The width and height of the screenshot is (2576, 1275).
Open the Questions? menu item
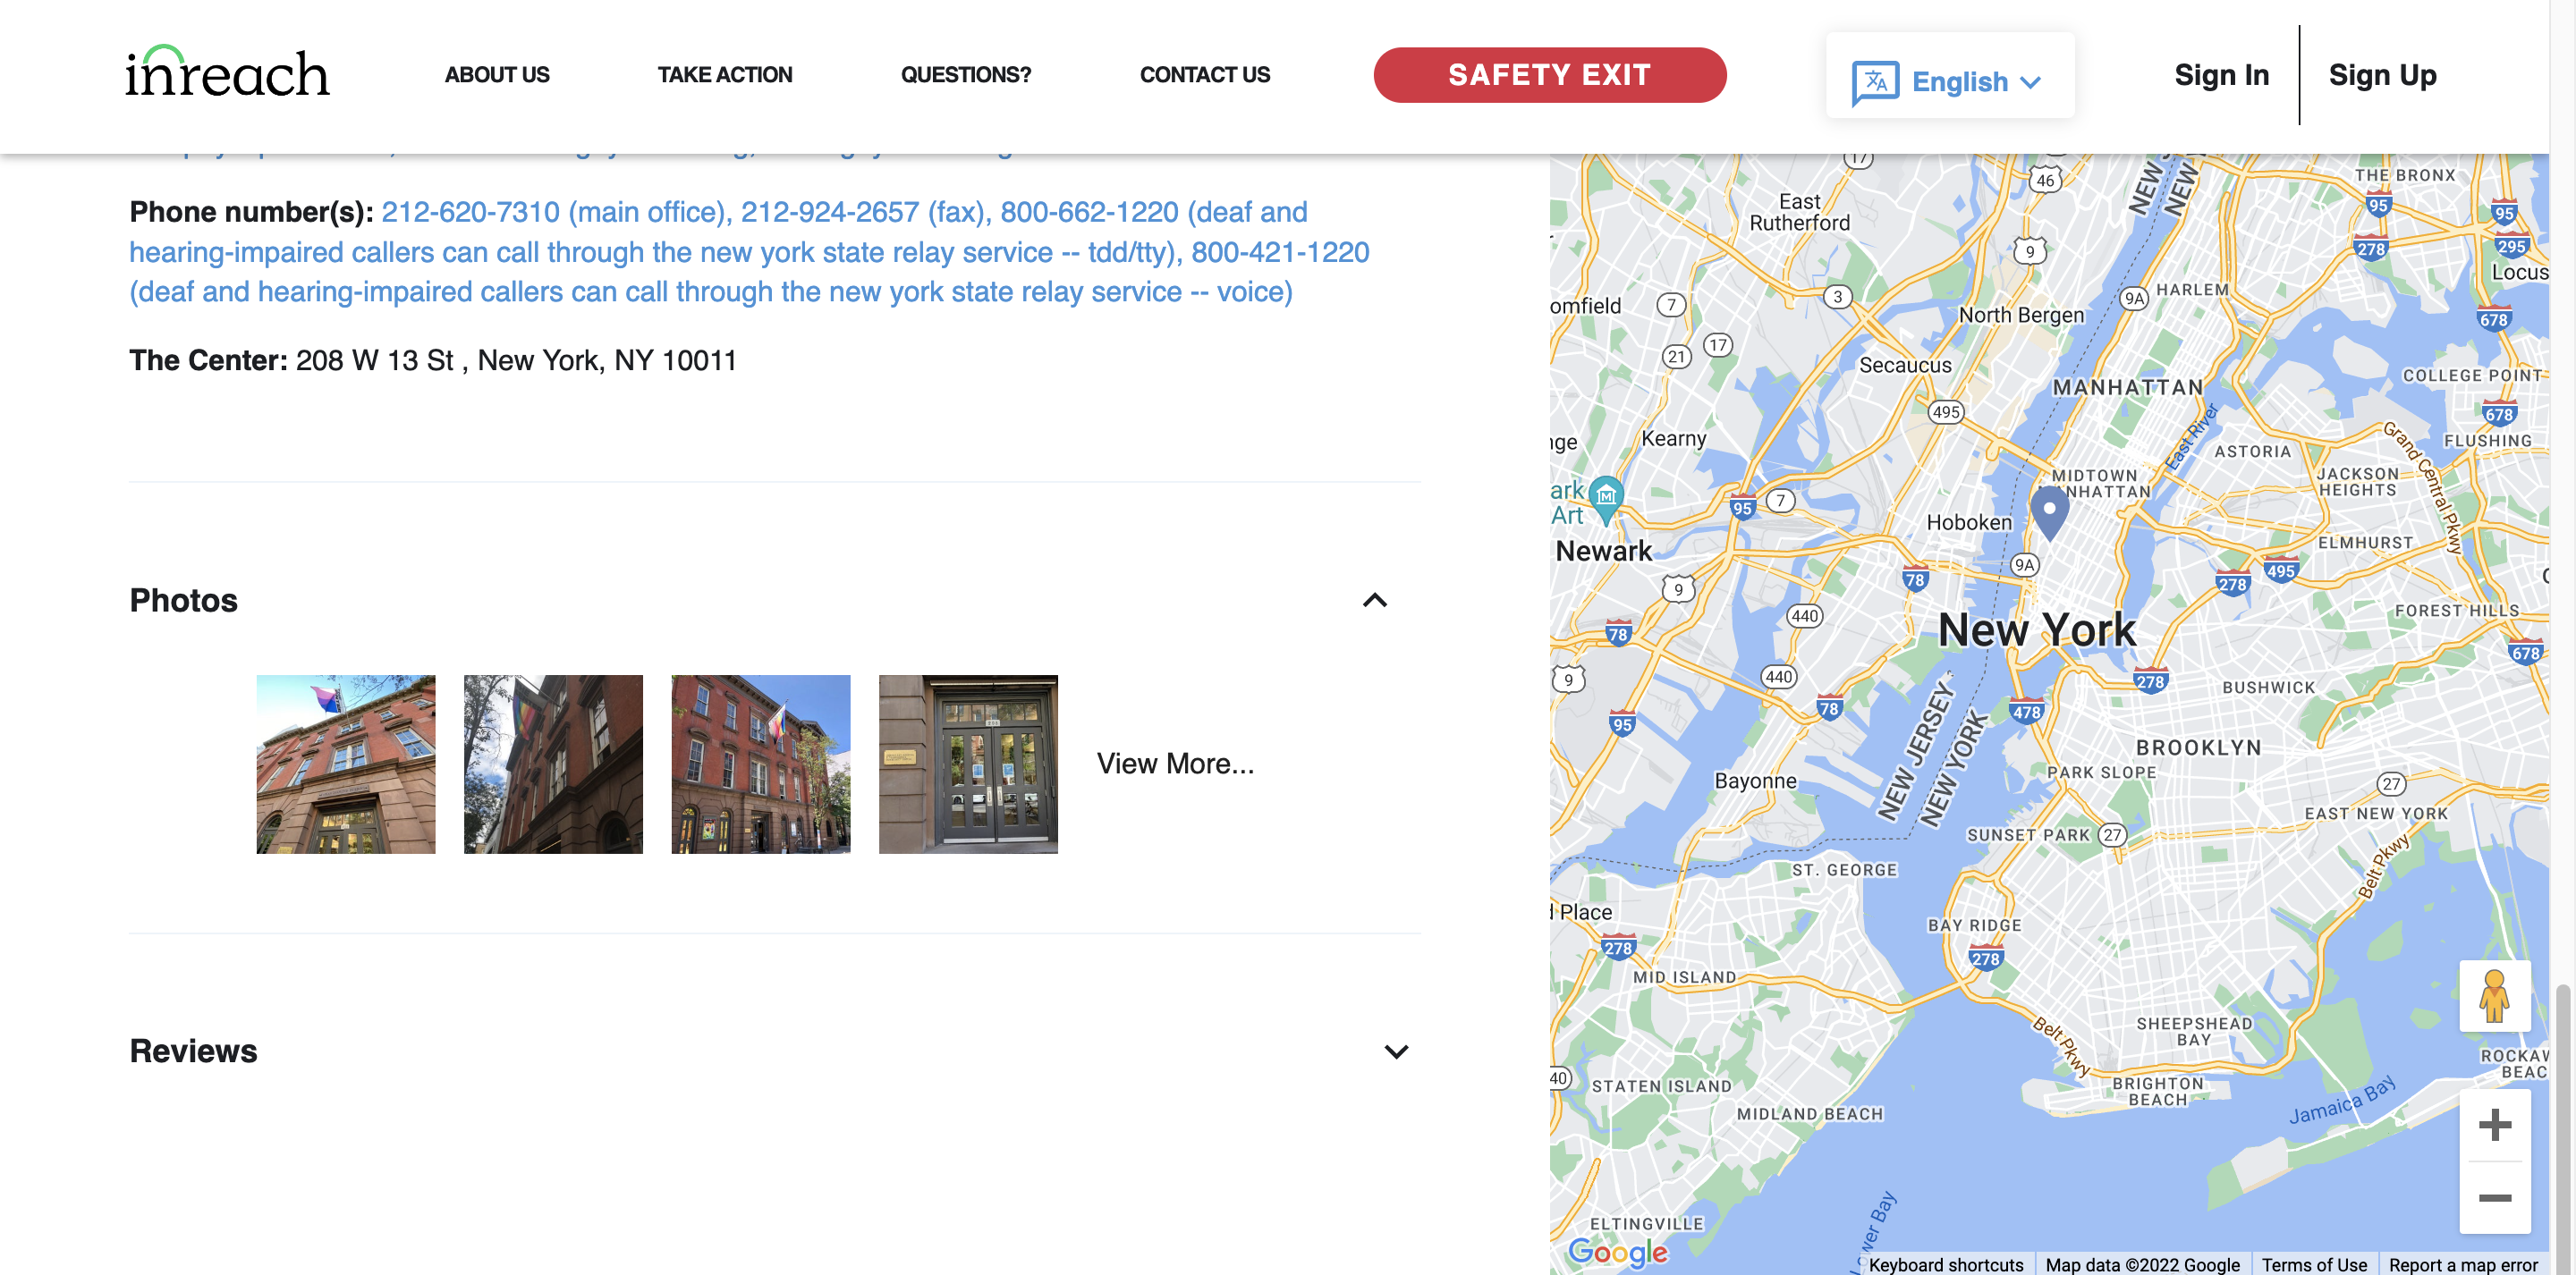pyautogui.click(x=965, y=75)
